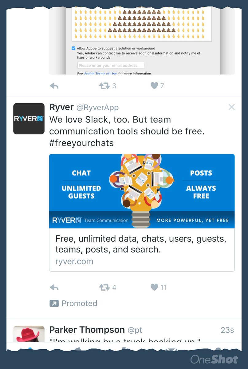The height and width of the screenshot is (369, 248).
Task: Open the @RyverApp handle
Action: pyautogui.click(x=97, y=107)
